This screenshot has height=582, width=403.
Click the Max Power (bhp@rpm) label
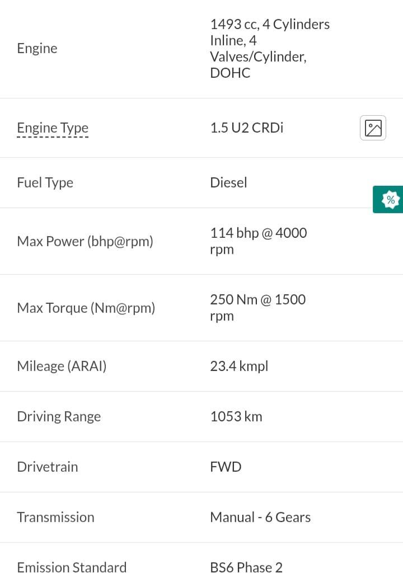pyautogui.click(x=85, y=242)
